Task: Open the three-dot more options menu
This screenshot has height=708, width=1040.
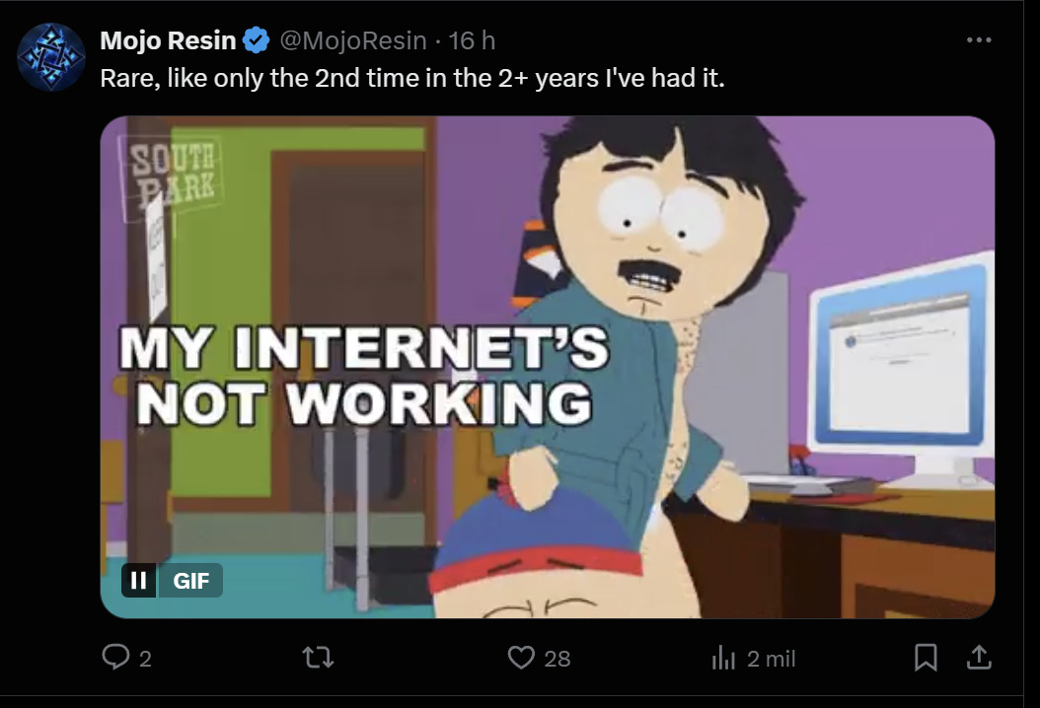Action: (x=979, y=40)
